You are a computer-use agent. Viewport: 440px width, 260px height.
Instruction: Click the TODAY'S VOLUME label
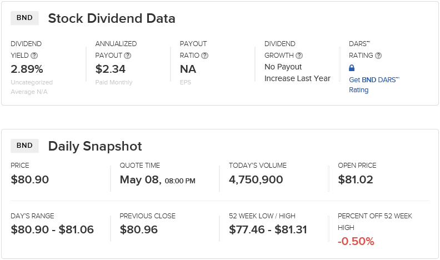pyautogui.click(x=258, y=166)
